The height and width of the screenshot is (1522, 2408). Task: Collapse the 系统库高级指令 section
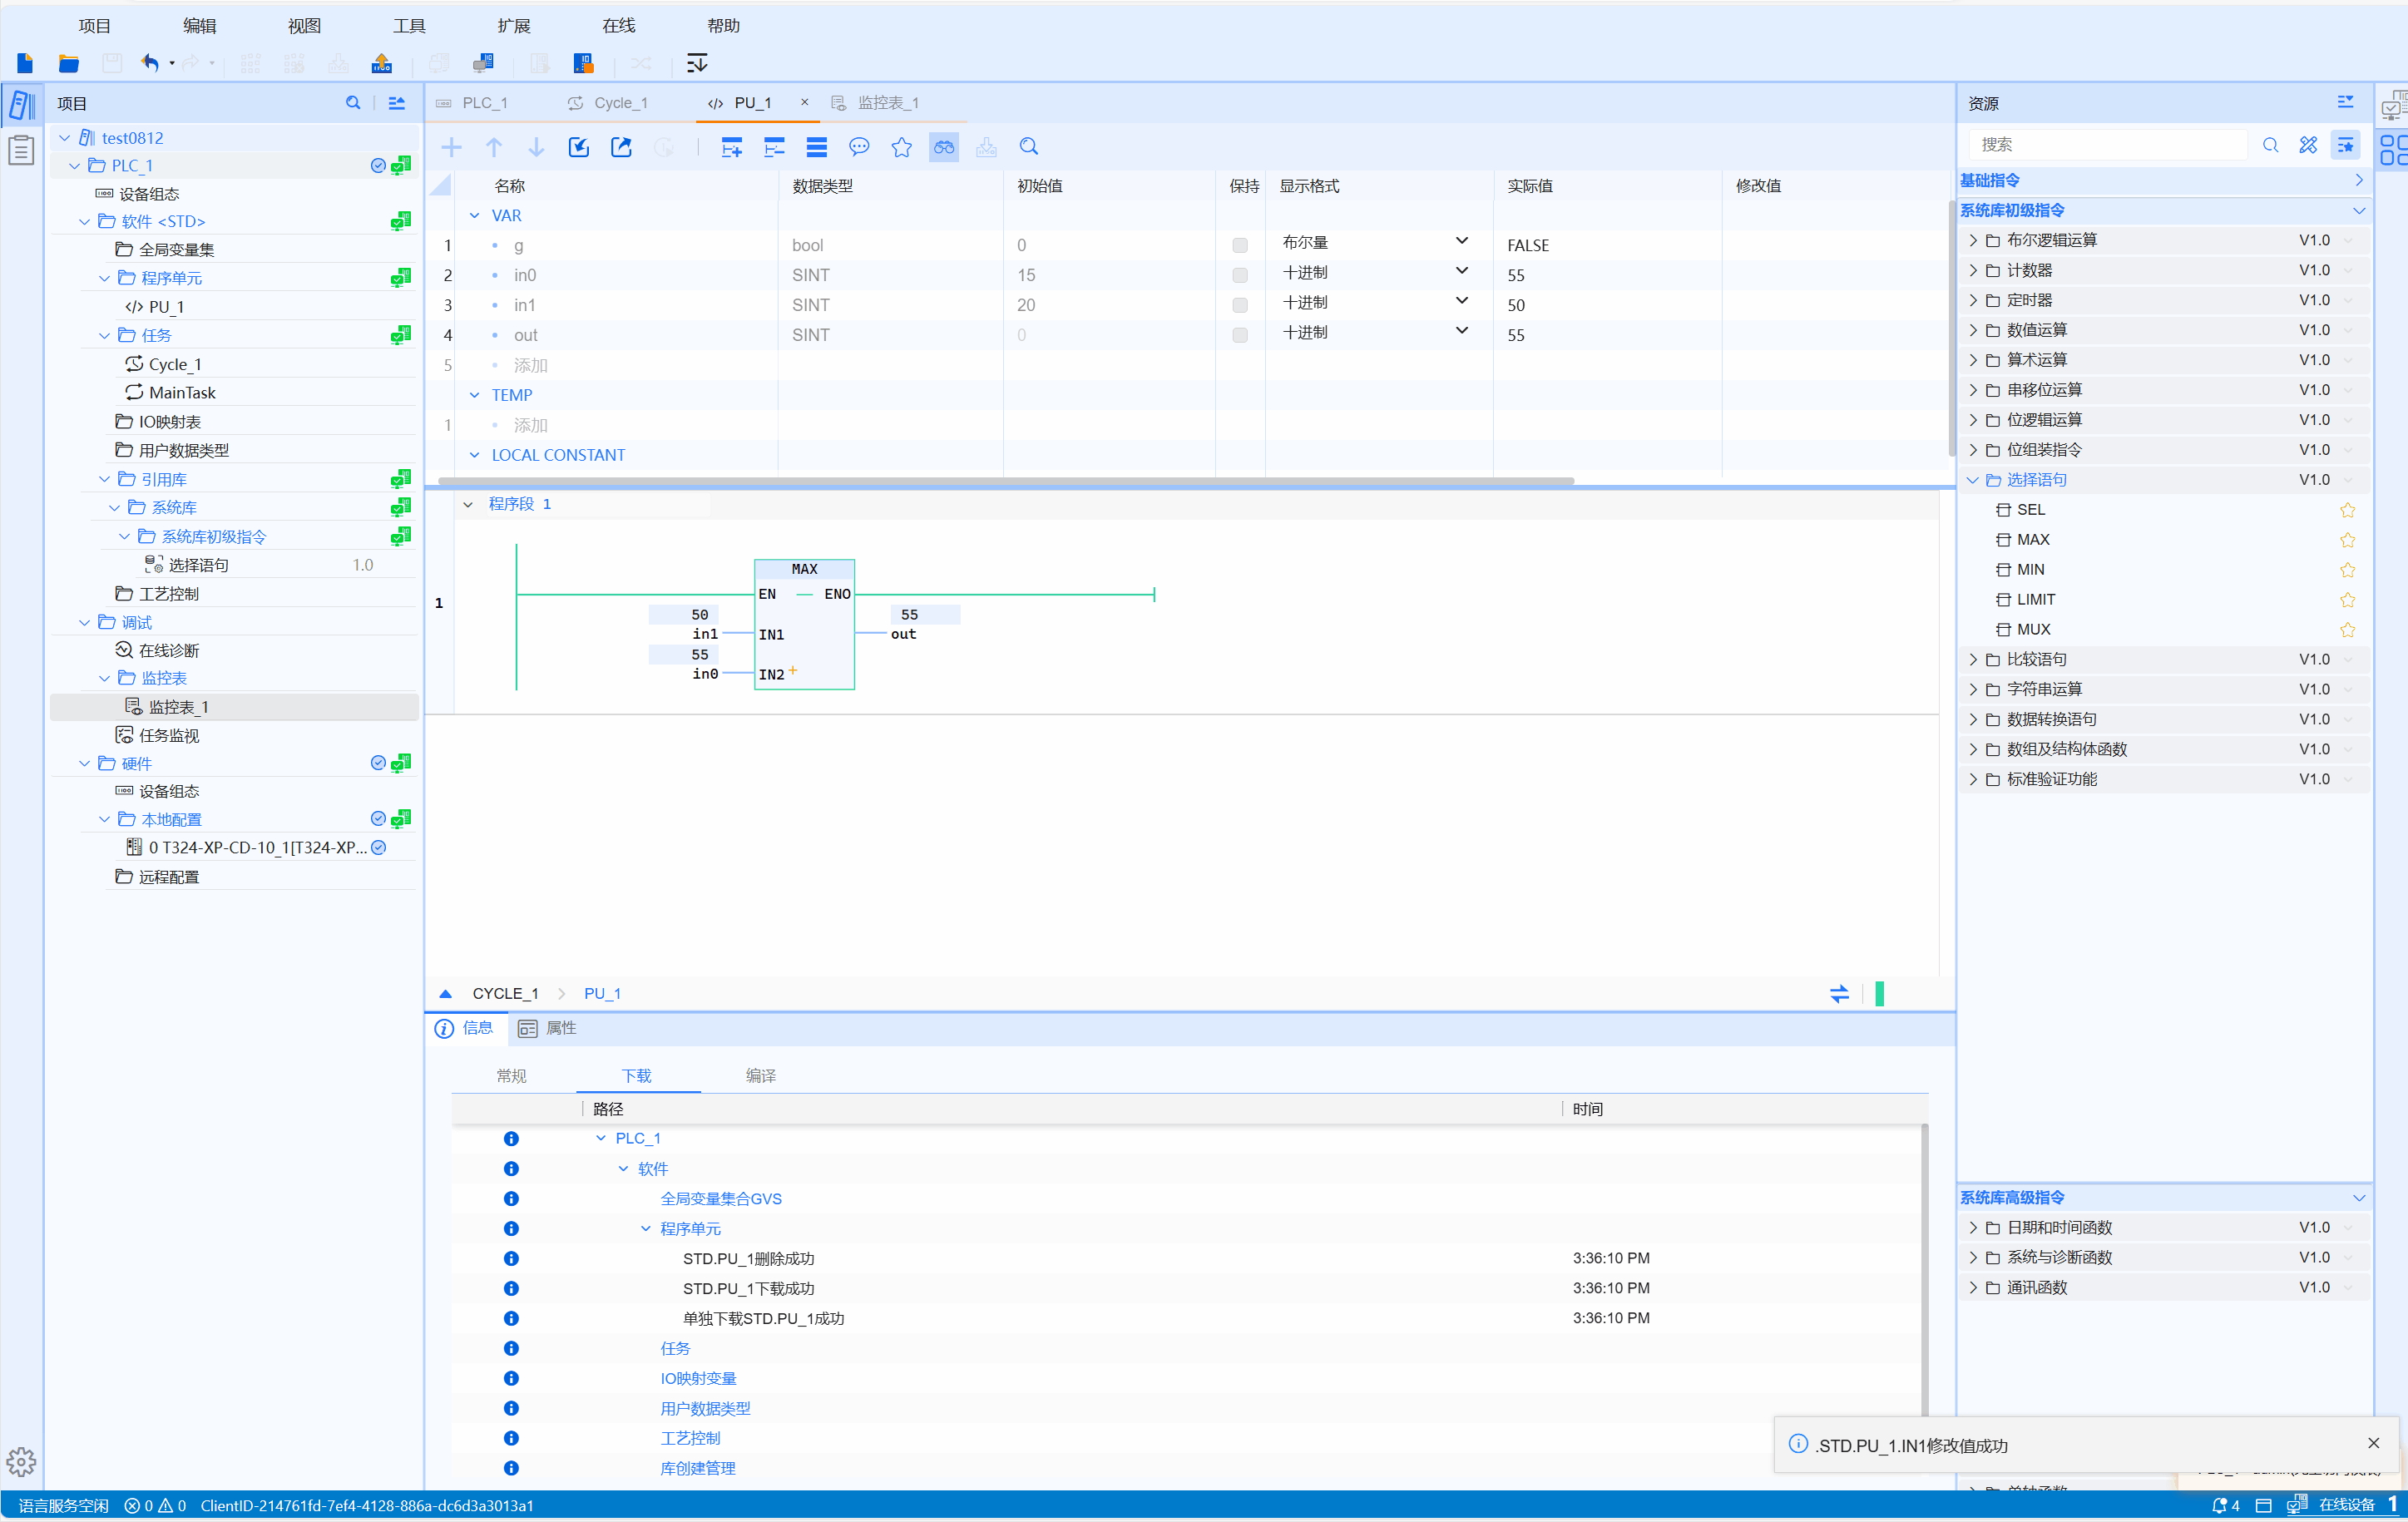[2358, 1197]
